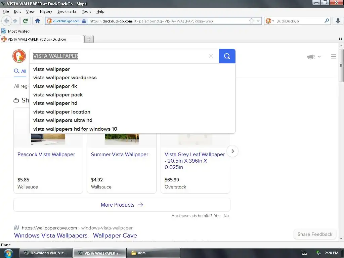Choose suggestion 'vista wallpaper wordpress'
Viewport: 344px width, 258px height.
[x=132, y=78]
